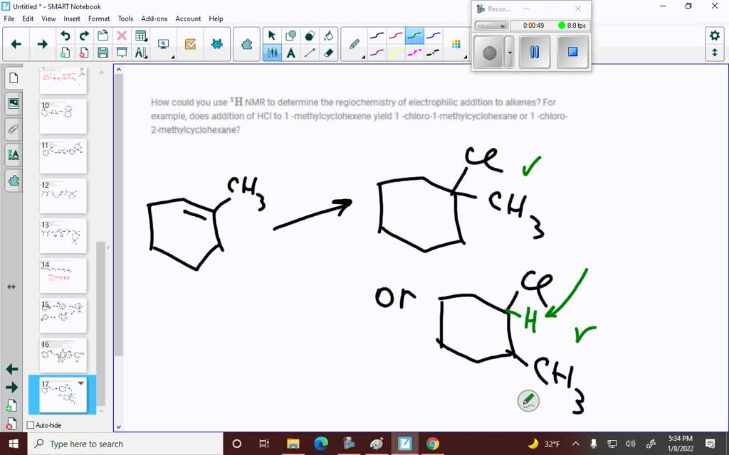Toggle the Auto-hide checkbox
Screen dimensions: 729x455
(31, 424)
